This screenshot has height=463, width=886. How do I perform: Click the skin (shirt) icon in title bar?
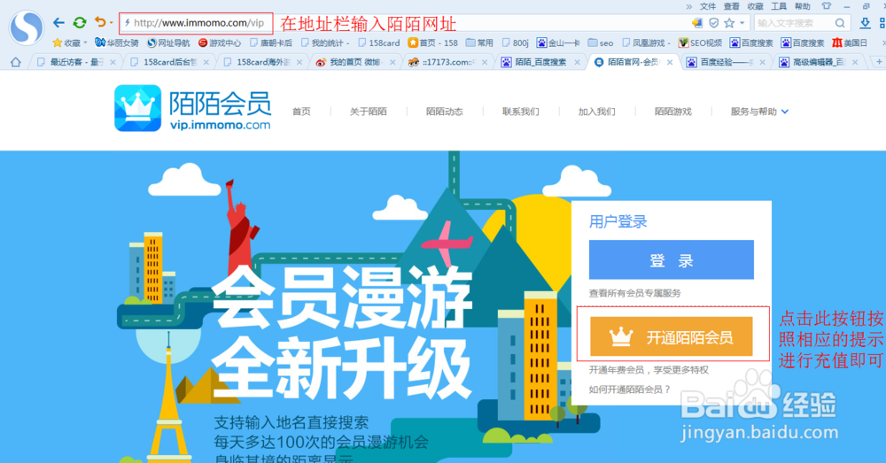tap(827, 6)
